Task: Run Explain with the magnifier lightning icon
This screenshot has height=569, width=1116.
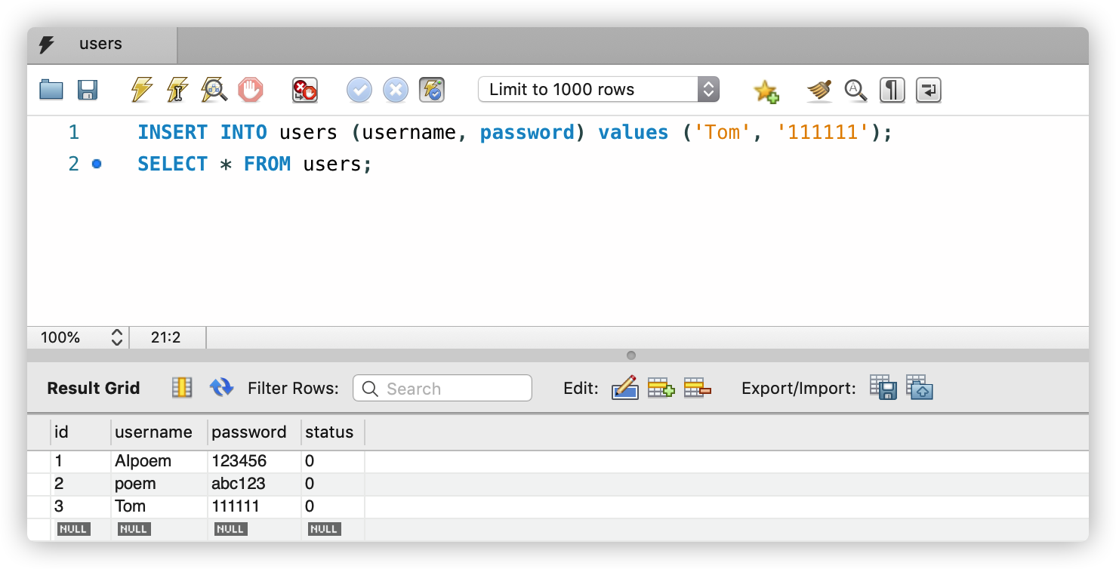Action: (x=214, y=90)
